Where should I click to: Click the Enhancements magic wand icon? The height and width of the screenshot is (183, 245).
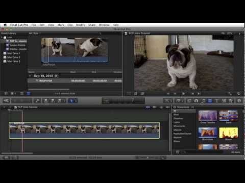click(x=167, y=101)
